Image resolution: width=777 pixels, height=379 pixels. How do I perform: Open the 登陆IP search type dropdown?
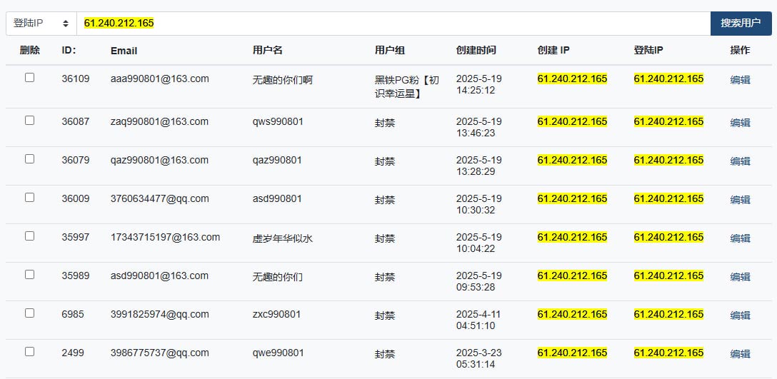41,24
